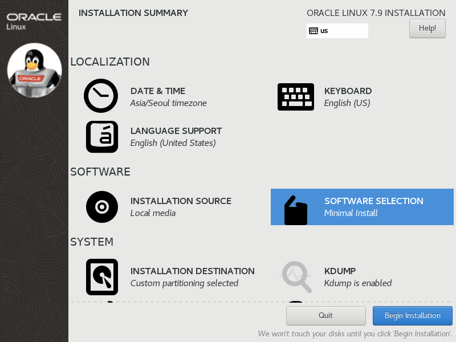Select DATE & TIME heading
Screen dimensions: 456x342
(158, 91)
